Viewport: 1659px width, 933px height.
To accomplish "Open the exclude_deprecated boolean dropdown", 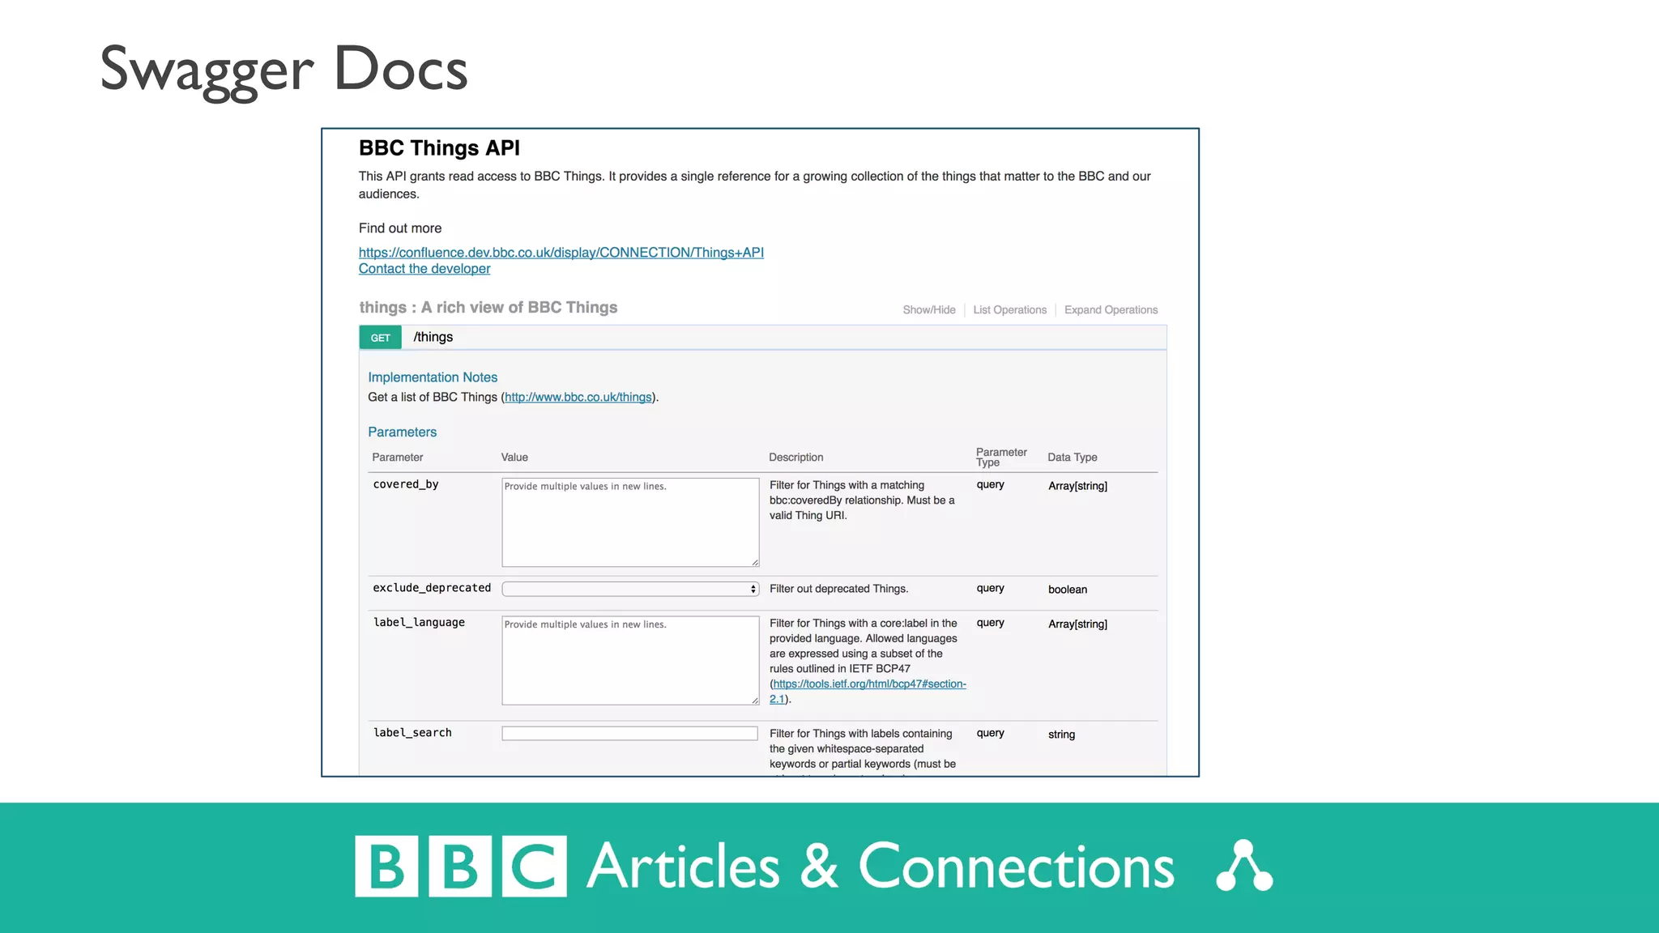I will [x=630, y=589].
